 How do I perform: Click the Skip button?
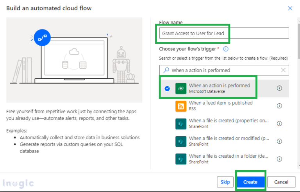225,182
